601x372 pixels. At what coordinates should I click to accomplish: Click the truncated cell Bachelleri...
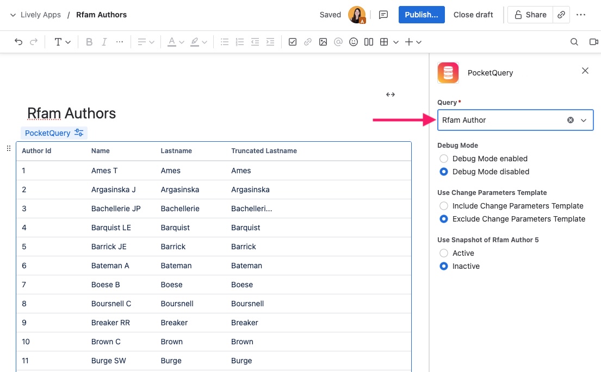pyautogui.click(x=251, y=209)
